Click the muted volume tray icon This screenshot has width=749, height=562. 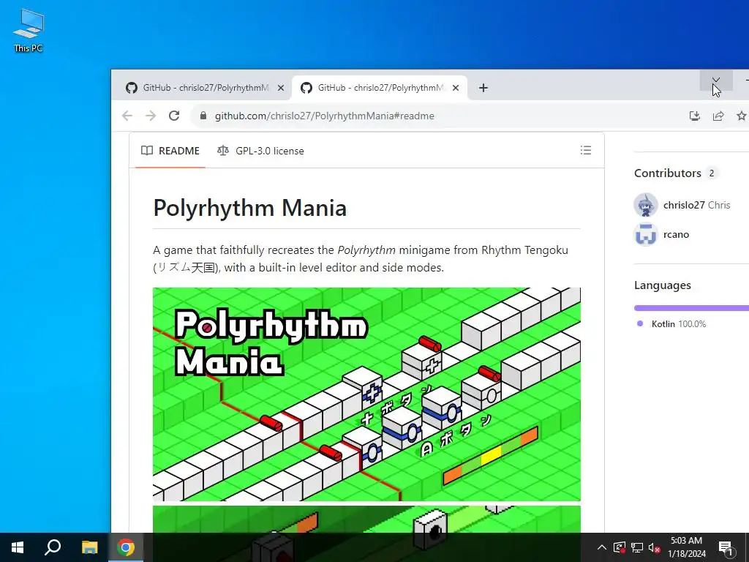pos(654,547)
